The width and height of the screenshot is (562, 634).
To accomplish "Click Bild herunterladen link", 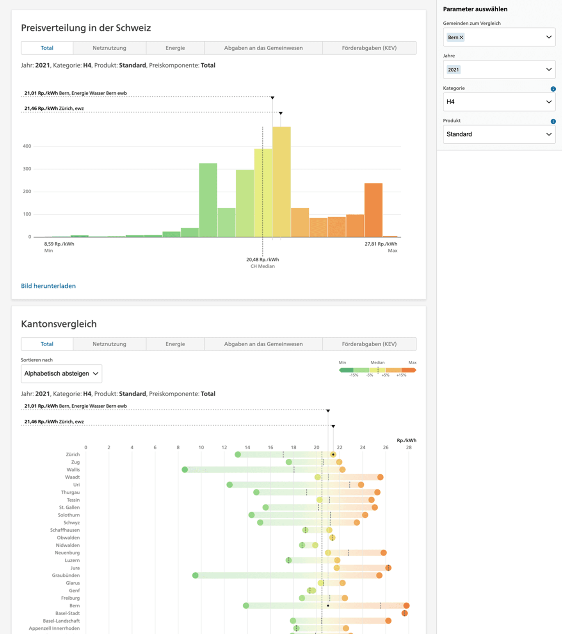I will [48, 286].
